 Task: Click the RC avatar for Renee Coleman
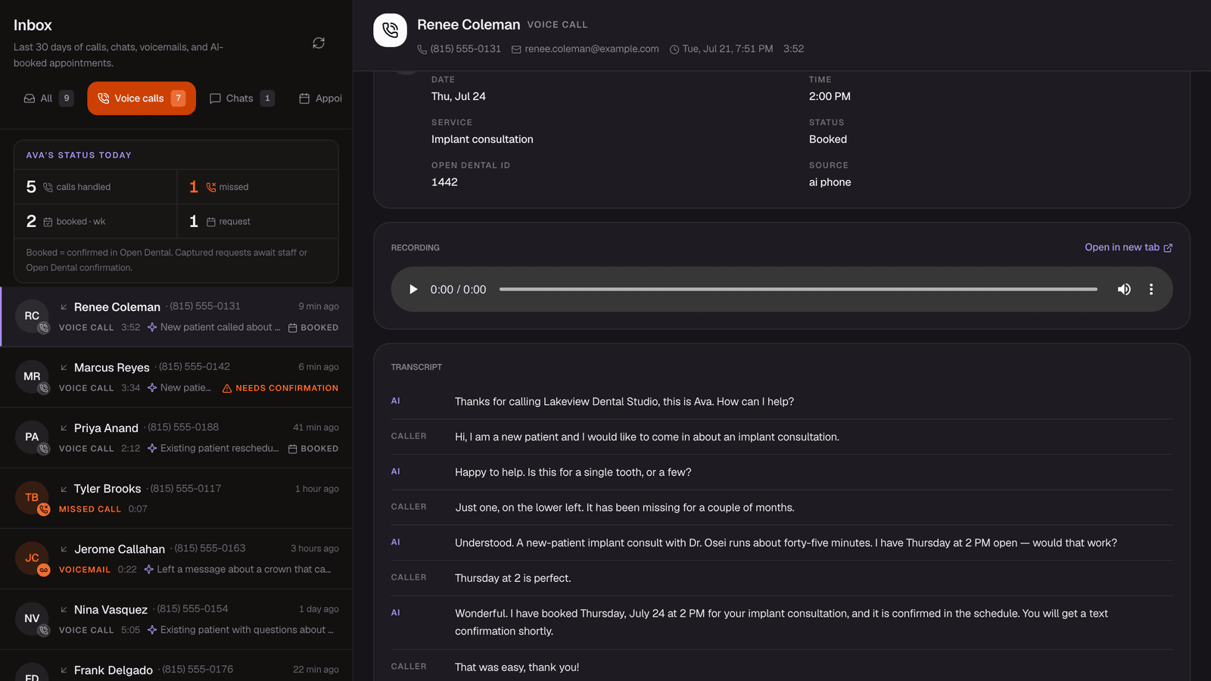point(32,316)
